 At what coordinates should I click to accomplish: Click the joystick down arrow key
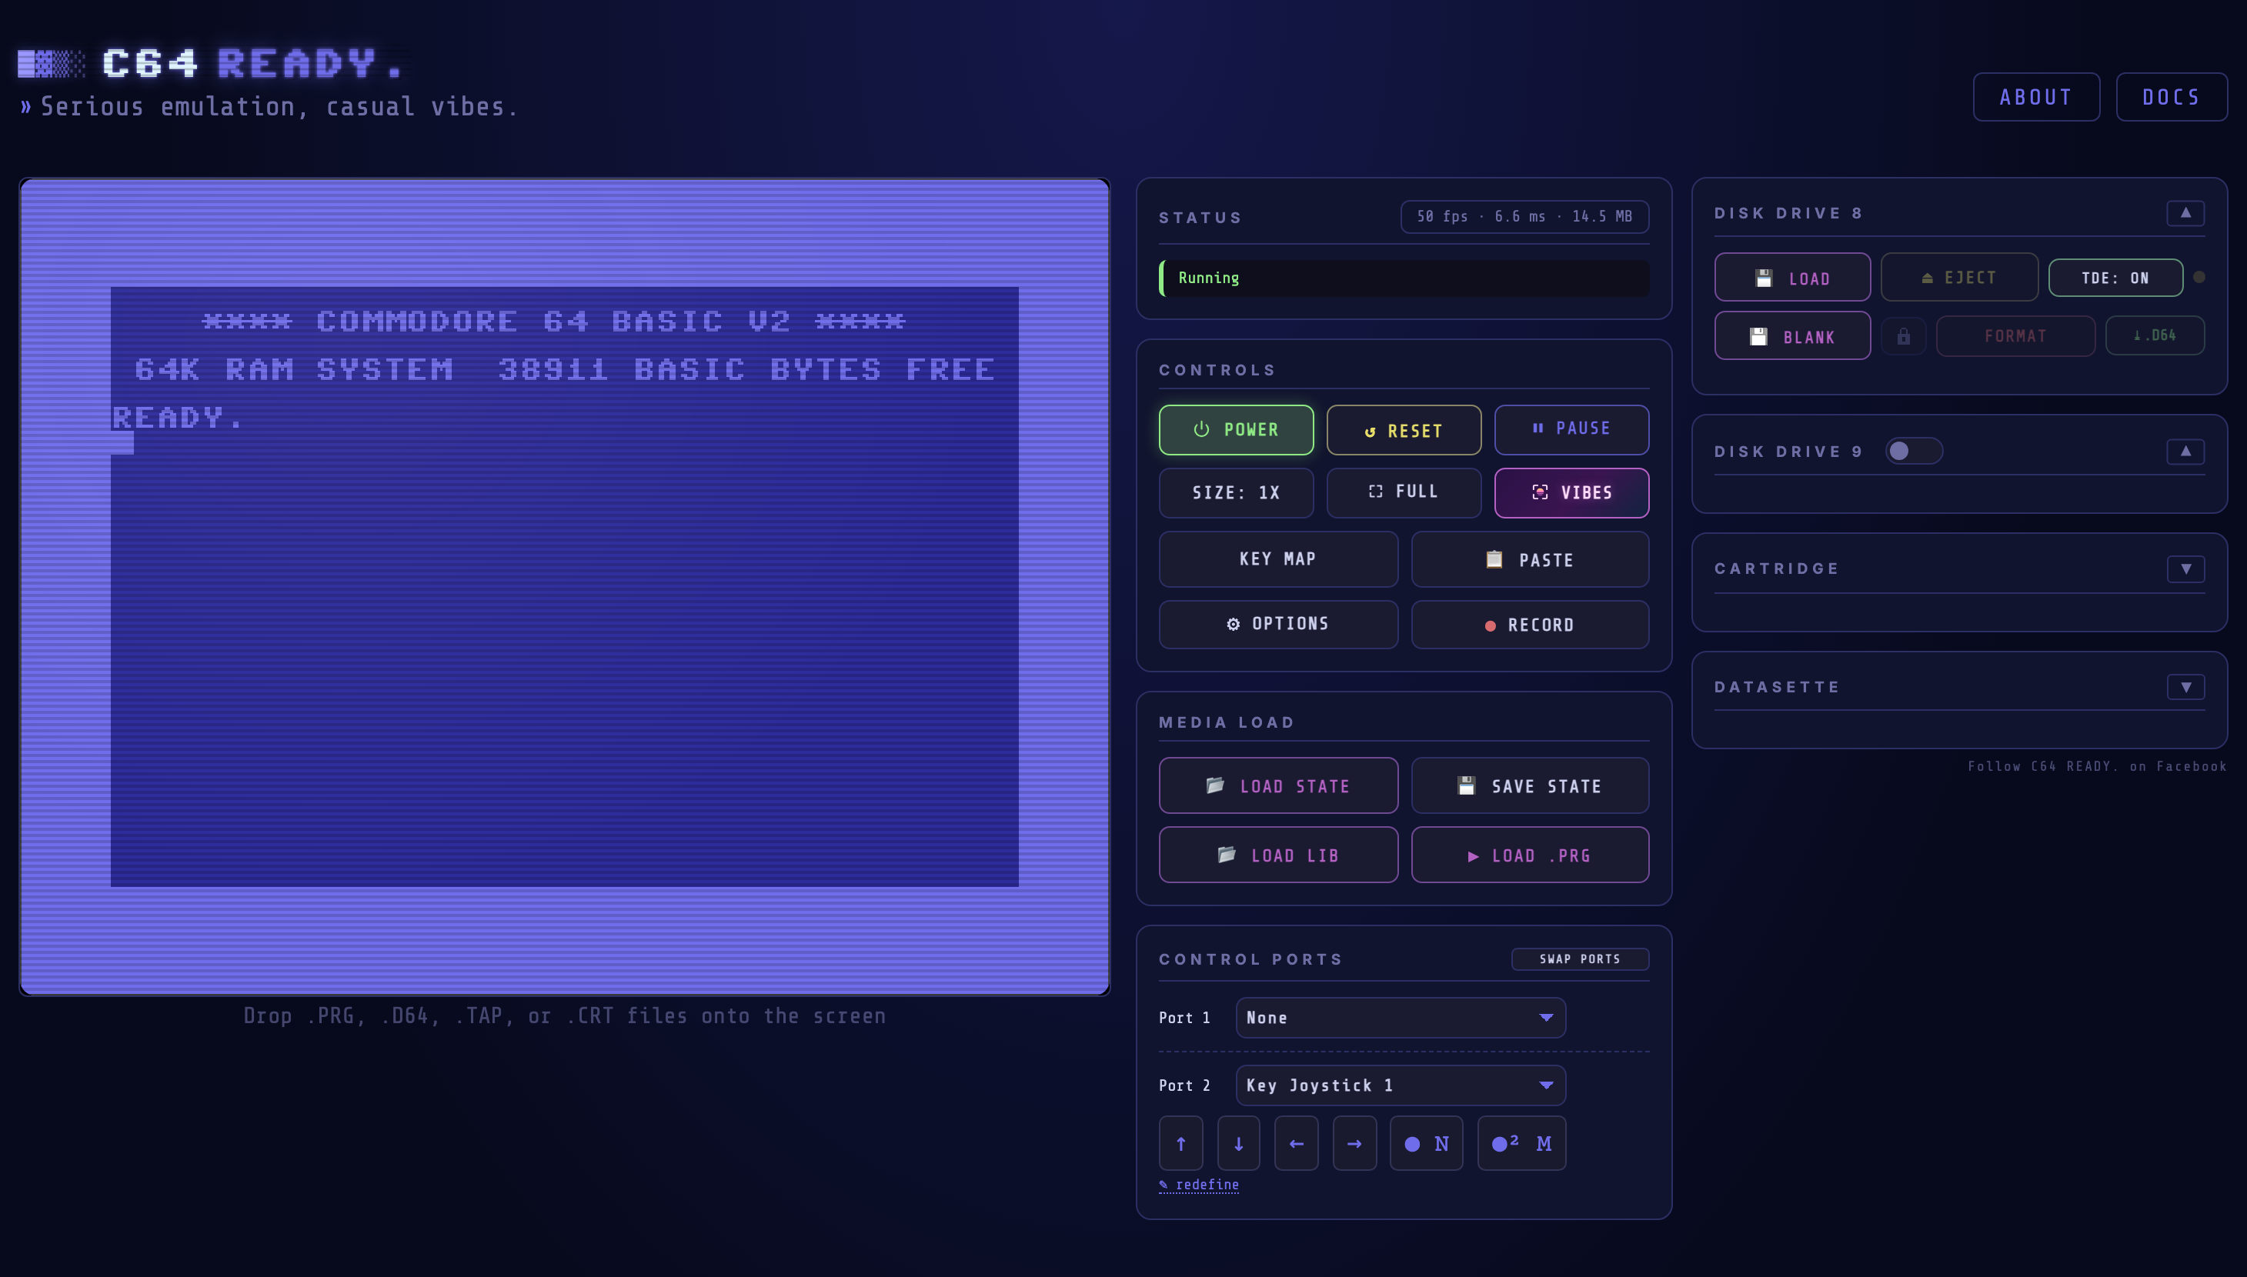1238,1143
